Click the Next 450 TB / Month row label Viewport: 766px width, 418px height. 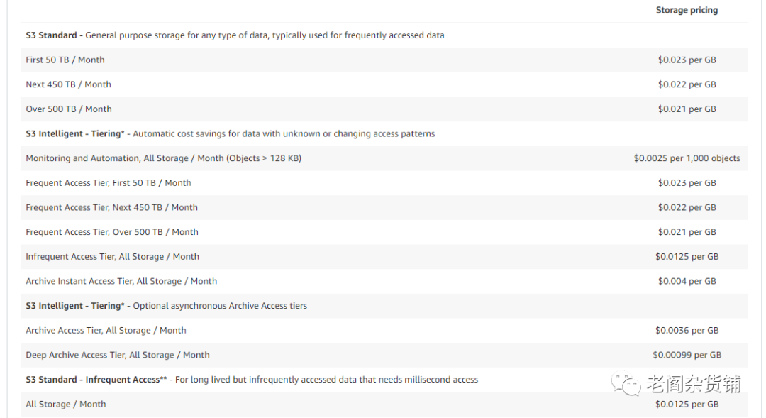pos(68,84)
